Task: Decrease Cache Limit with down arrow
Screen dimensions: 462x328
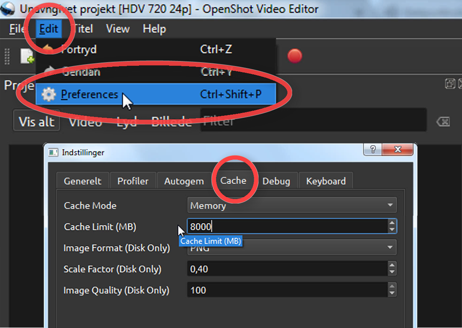Action: [x=392, y=230]
